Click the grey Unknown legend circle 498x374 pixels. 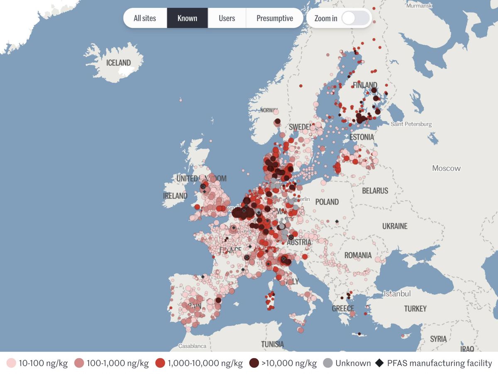pyautogui.click(x=328, y=363)
